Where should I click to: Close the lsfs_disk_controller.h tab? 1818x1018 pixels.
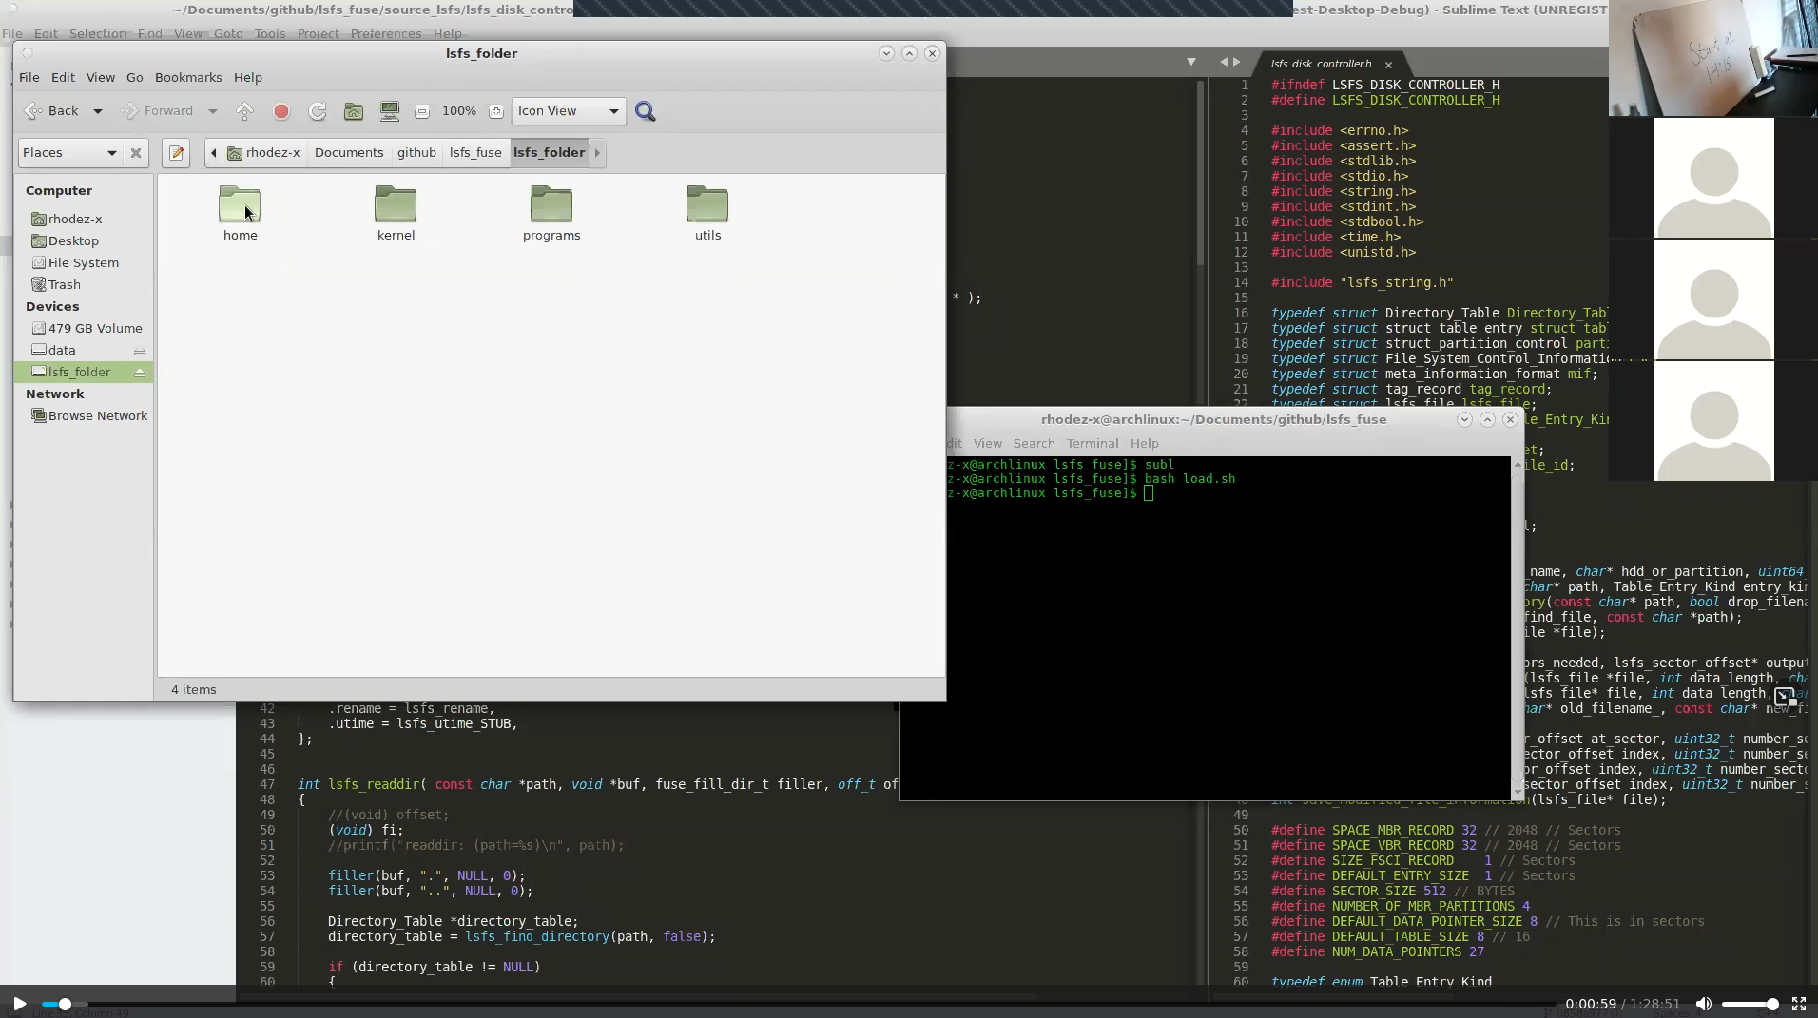(1388, 65)
